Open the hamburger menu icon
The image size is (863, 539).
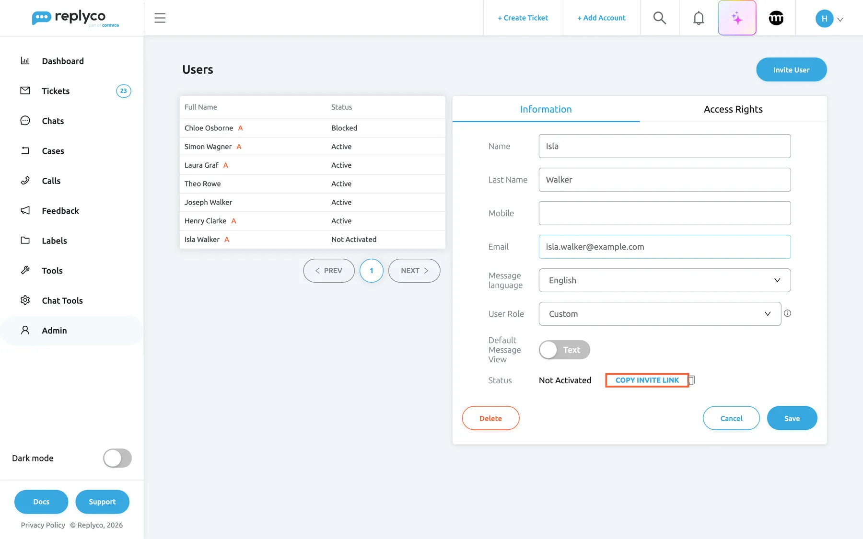(x=160, y=18)
